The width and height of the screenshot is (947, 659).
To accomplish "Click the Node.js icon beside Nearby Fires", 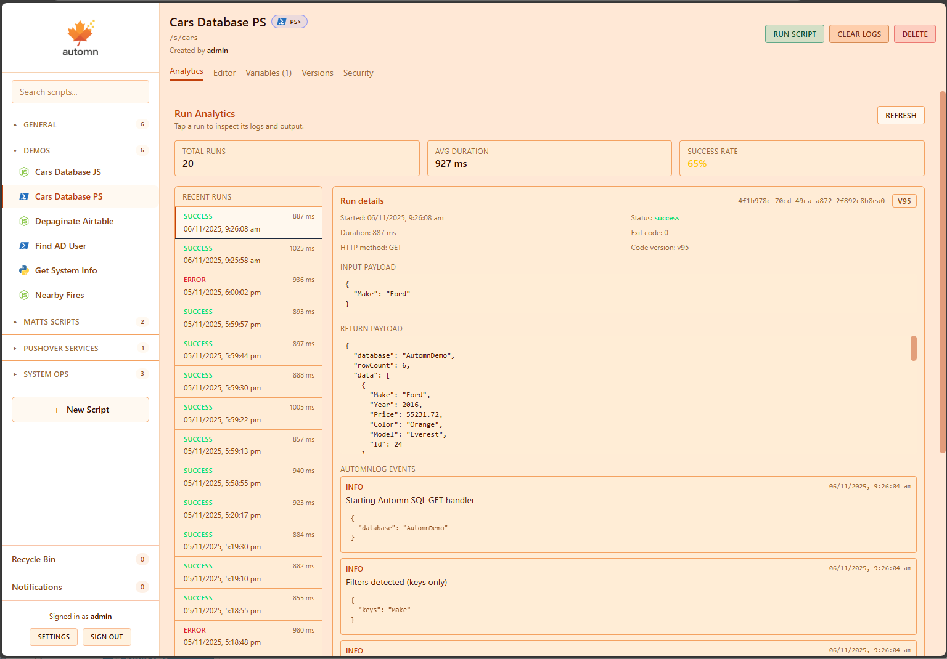I will (24, 295).
